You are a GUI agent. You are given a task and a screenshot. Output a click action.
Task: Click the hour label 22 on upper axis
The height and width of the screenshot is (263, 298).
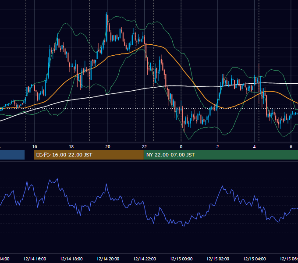(145, 146)
